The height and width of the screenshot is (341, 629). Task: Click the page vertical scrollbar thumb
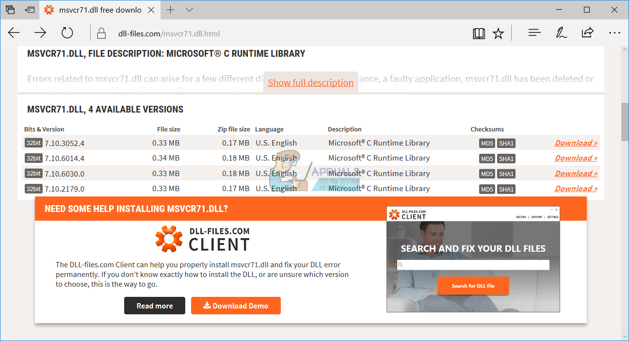(x=625, y=122)
